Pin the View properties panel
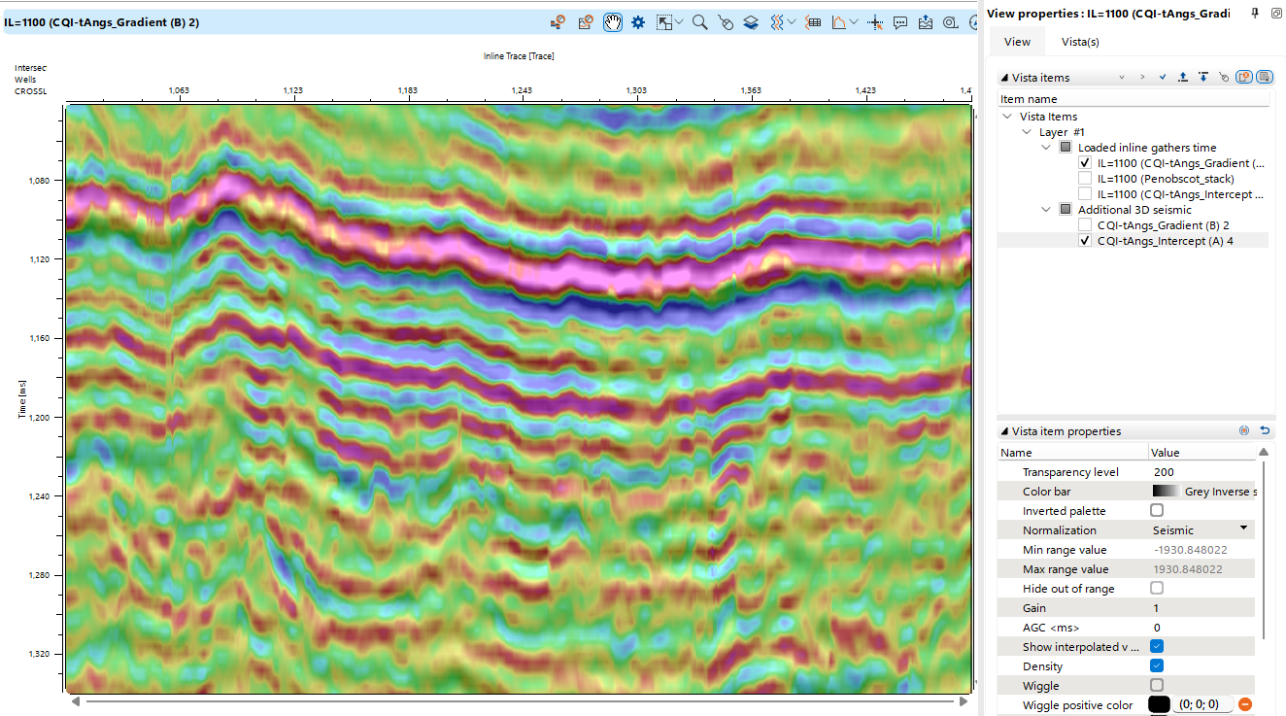Screen dimensions: 1286x716 click(1255, 13)
